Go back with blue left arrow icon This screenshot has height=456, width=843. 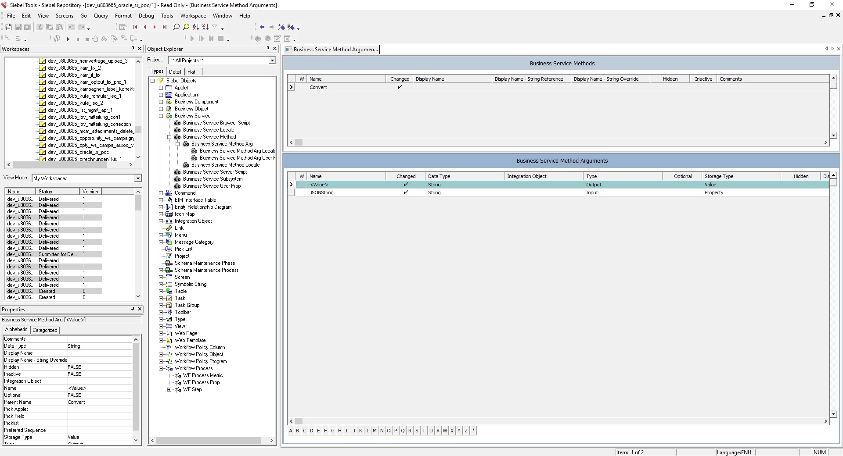coord(262,27)
